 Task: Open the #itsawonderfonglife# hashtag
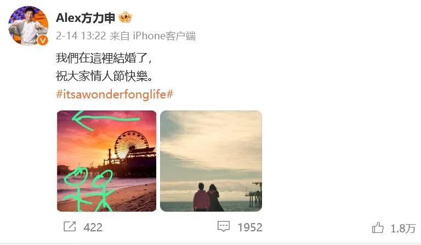[115, 94]
